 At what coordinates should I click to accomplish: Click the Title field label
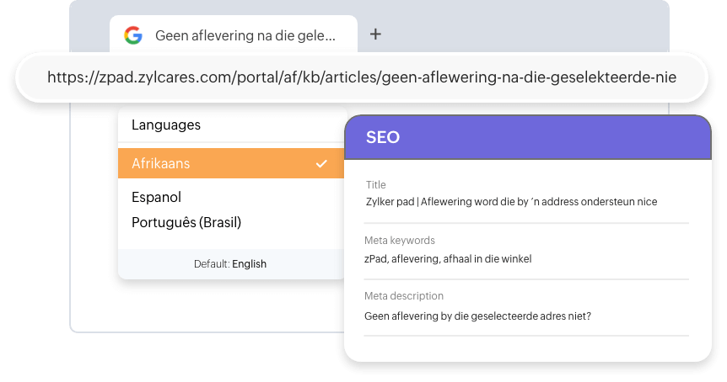click(x=375, y=185)
